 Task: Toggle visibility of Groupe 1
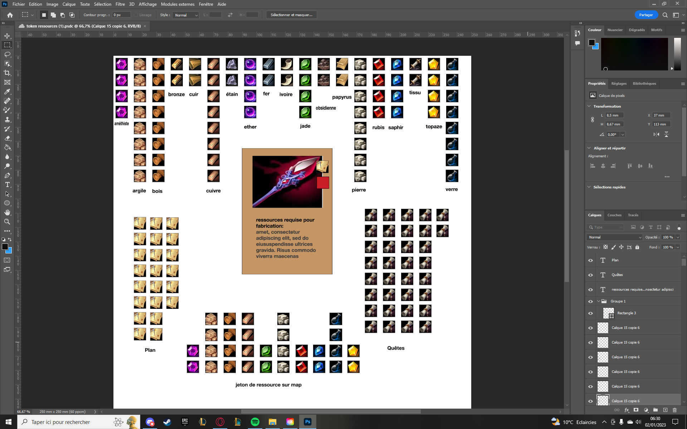coord(591,301)
